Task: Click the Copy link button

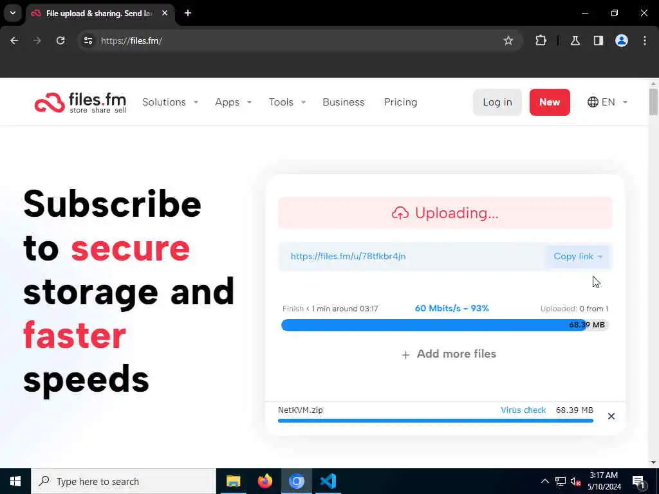Action: coord(578,256)
